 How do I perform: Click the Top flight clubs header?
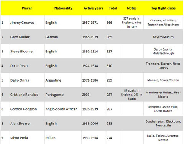click(163, 8)
